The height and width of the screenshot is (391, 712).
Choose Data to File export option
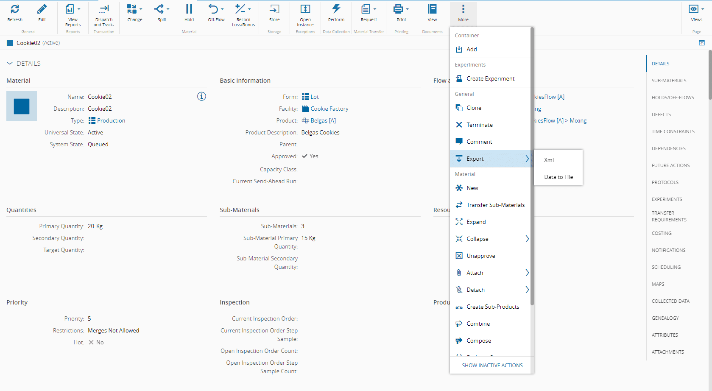tap(558, 177)
